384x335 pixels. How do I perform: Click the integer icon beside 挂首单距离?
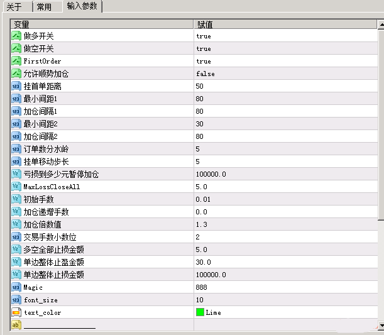click(16, 86)
